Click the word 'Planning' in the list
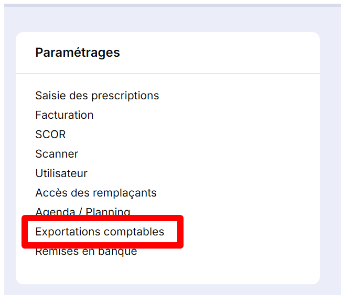Screen dimensions: 344x299 pyautogui.click(x=109, y=211)
